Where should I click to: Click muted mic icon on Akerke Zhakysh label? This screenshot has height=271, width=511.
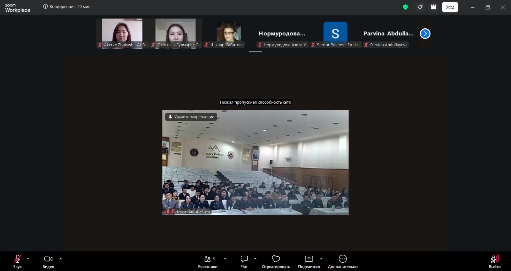(100, 45)
